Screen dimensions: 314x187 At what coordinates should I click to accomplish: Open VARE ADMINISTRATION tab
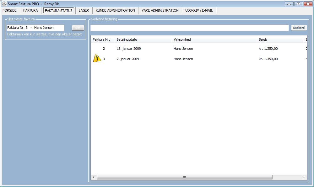point(160,10)
